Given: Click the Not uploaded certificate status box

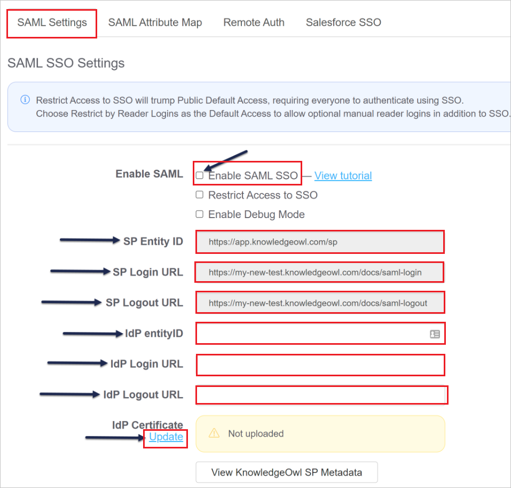Looking at the screenshot, I should pos(319,433).
